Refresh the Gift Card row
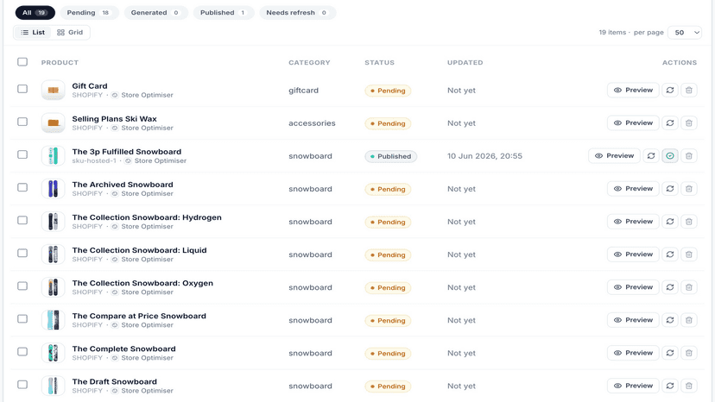The image size is (715, 402). click(670, 91)
